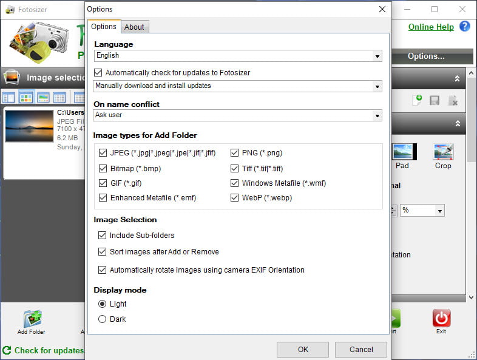Click the right panel scrollbar thumb
The height and width of the screenshot is (360, 477).
point(471,120)
